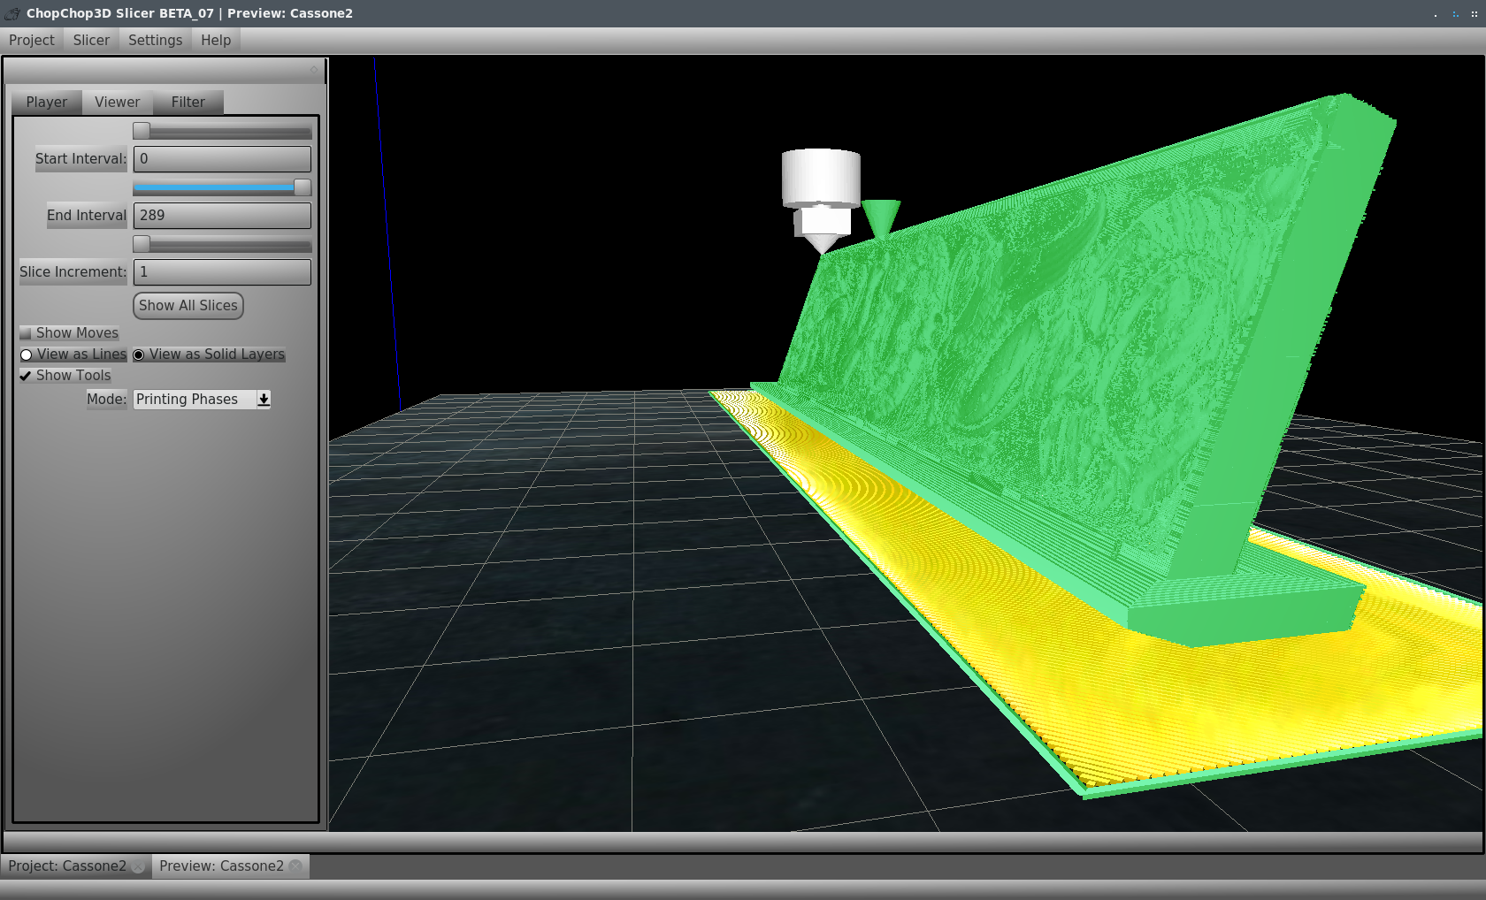Click the Start Interval slider handle
The image size is (1486, 900).
pyautogui.click(x=142, y=131)
